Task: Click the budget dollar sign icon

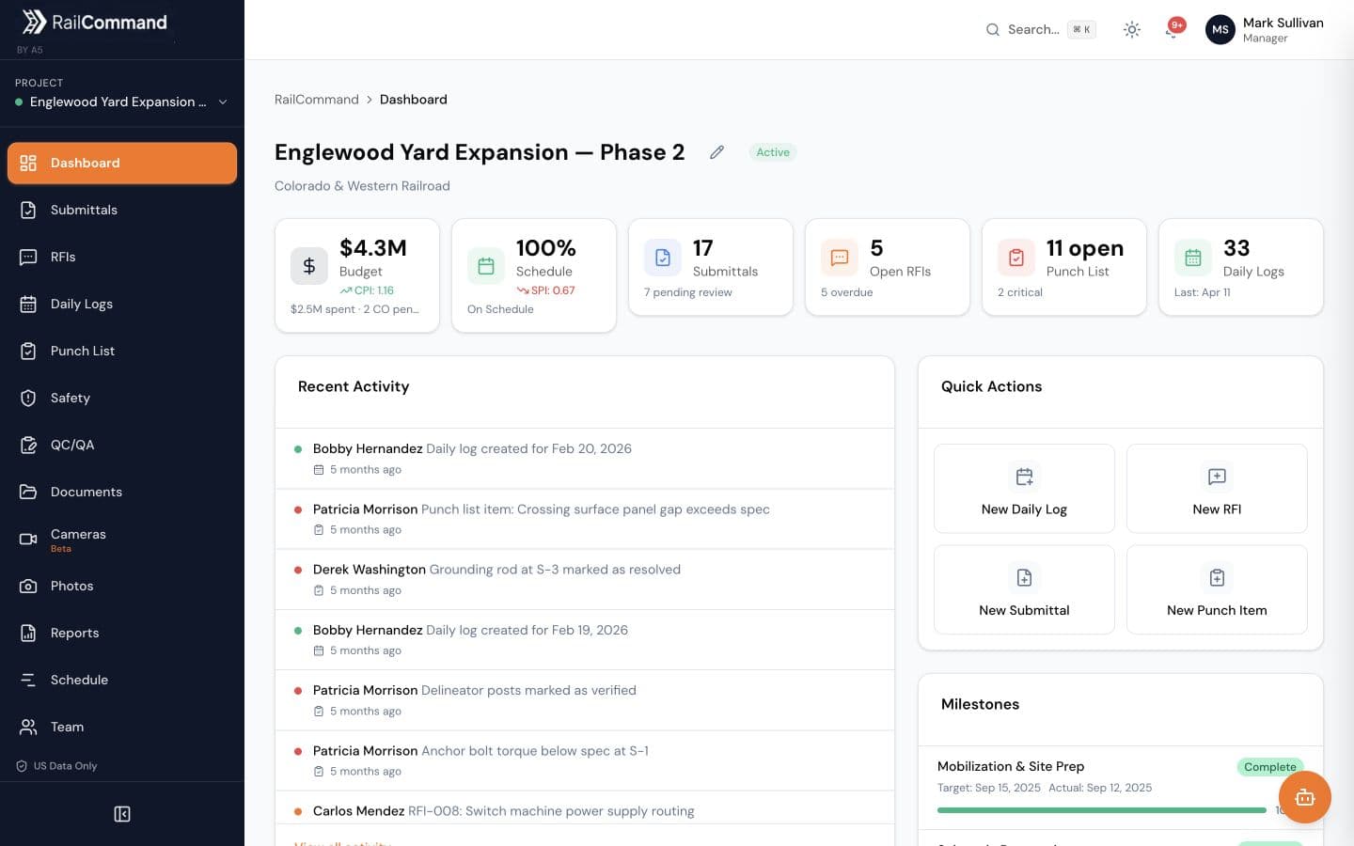Action: [309, 266]
